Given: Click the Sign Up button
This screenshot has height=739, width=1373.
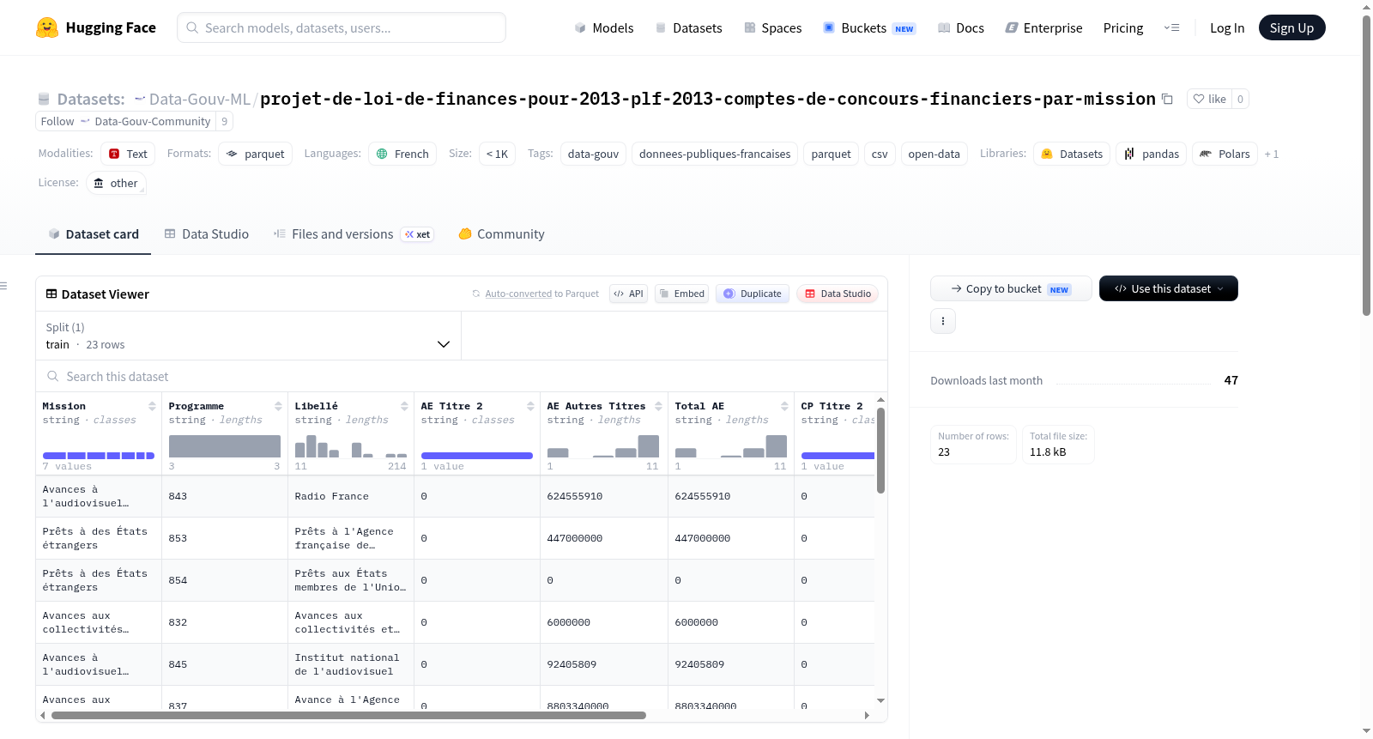Looking at the screenshot, I should pos(1291,27).
